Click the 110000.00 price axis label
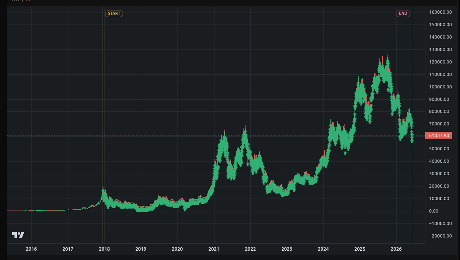The height and width of the screenshot is (260, 460). point(440,74)
